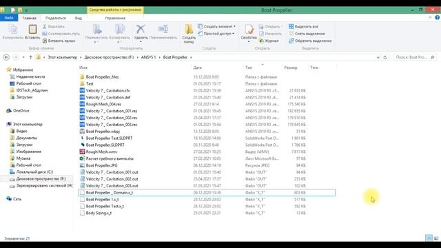Click Copy path in clipboard group
This screenshot has height=248, width=441.
coord(61,34)
